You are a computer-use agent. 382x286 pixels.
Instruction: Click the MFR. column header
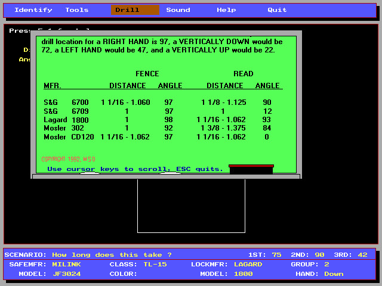click(53, 86)
